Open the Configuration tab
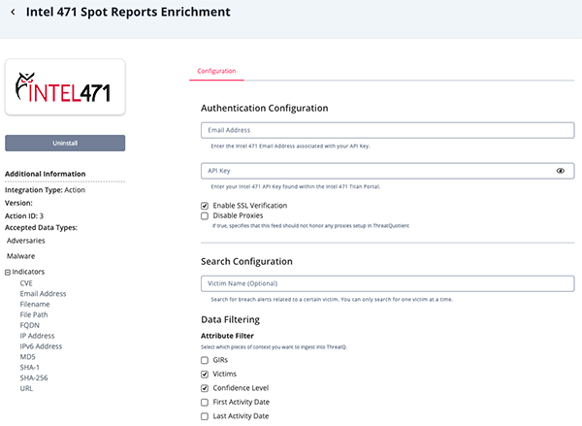 point(216,71)
